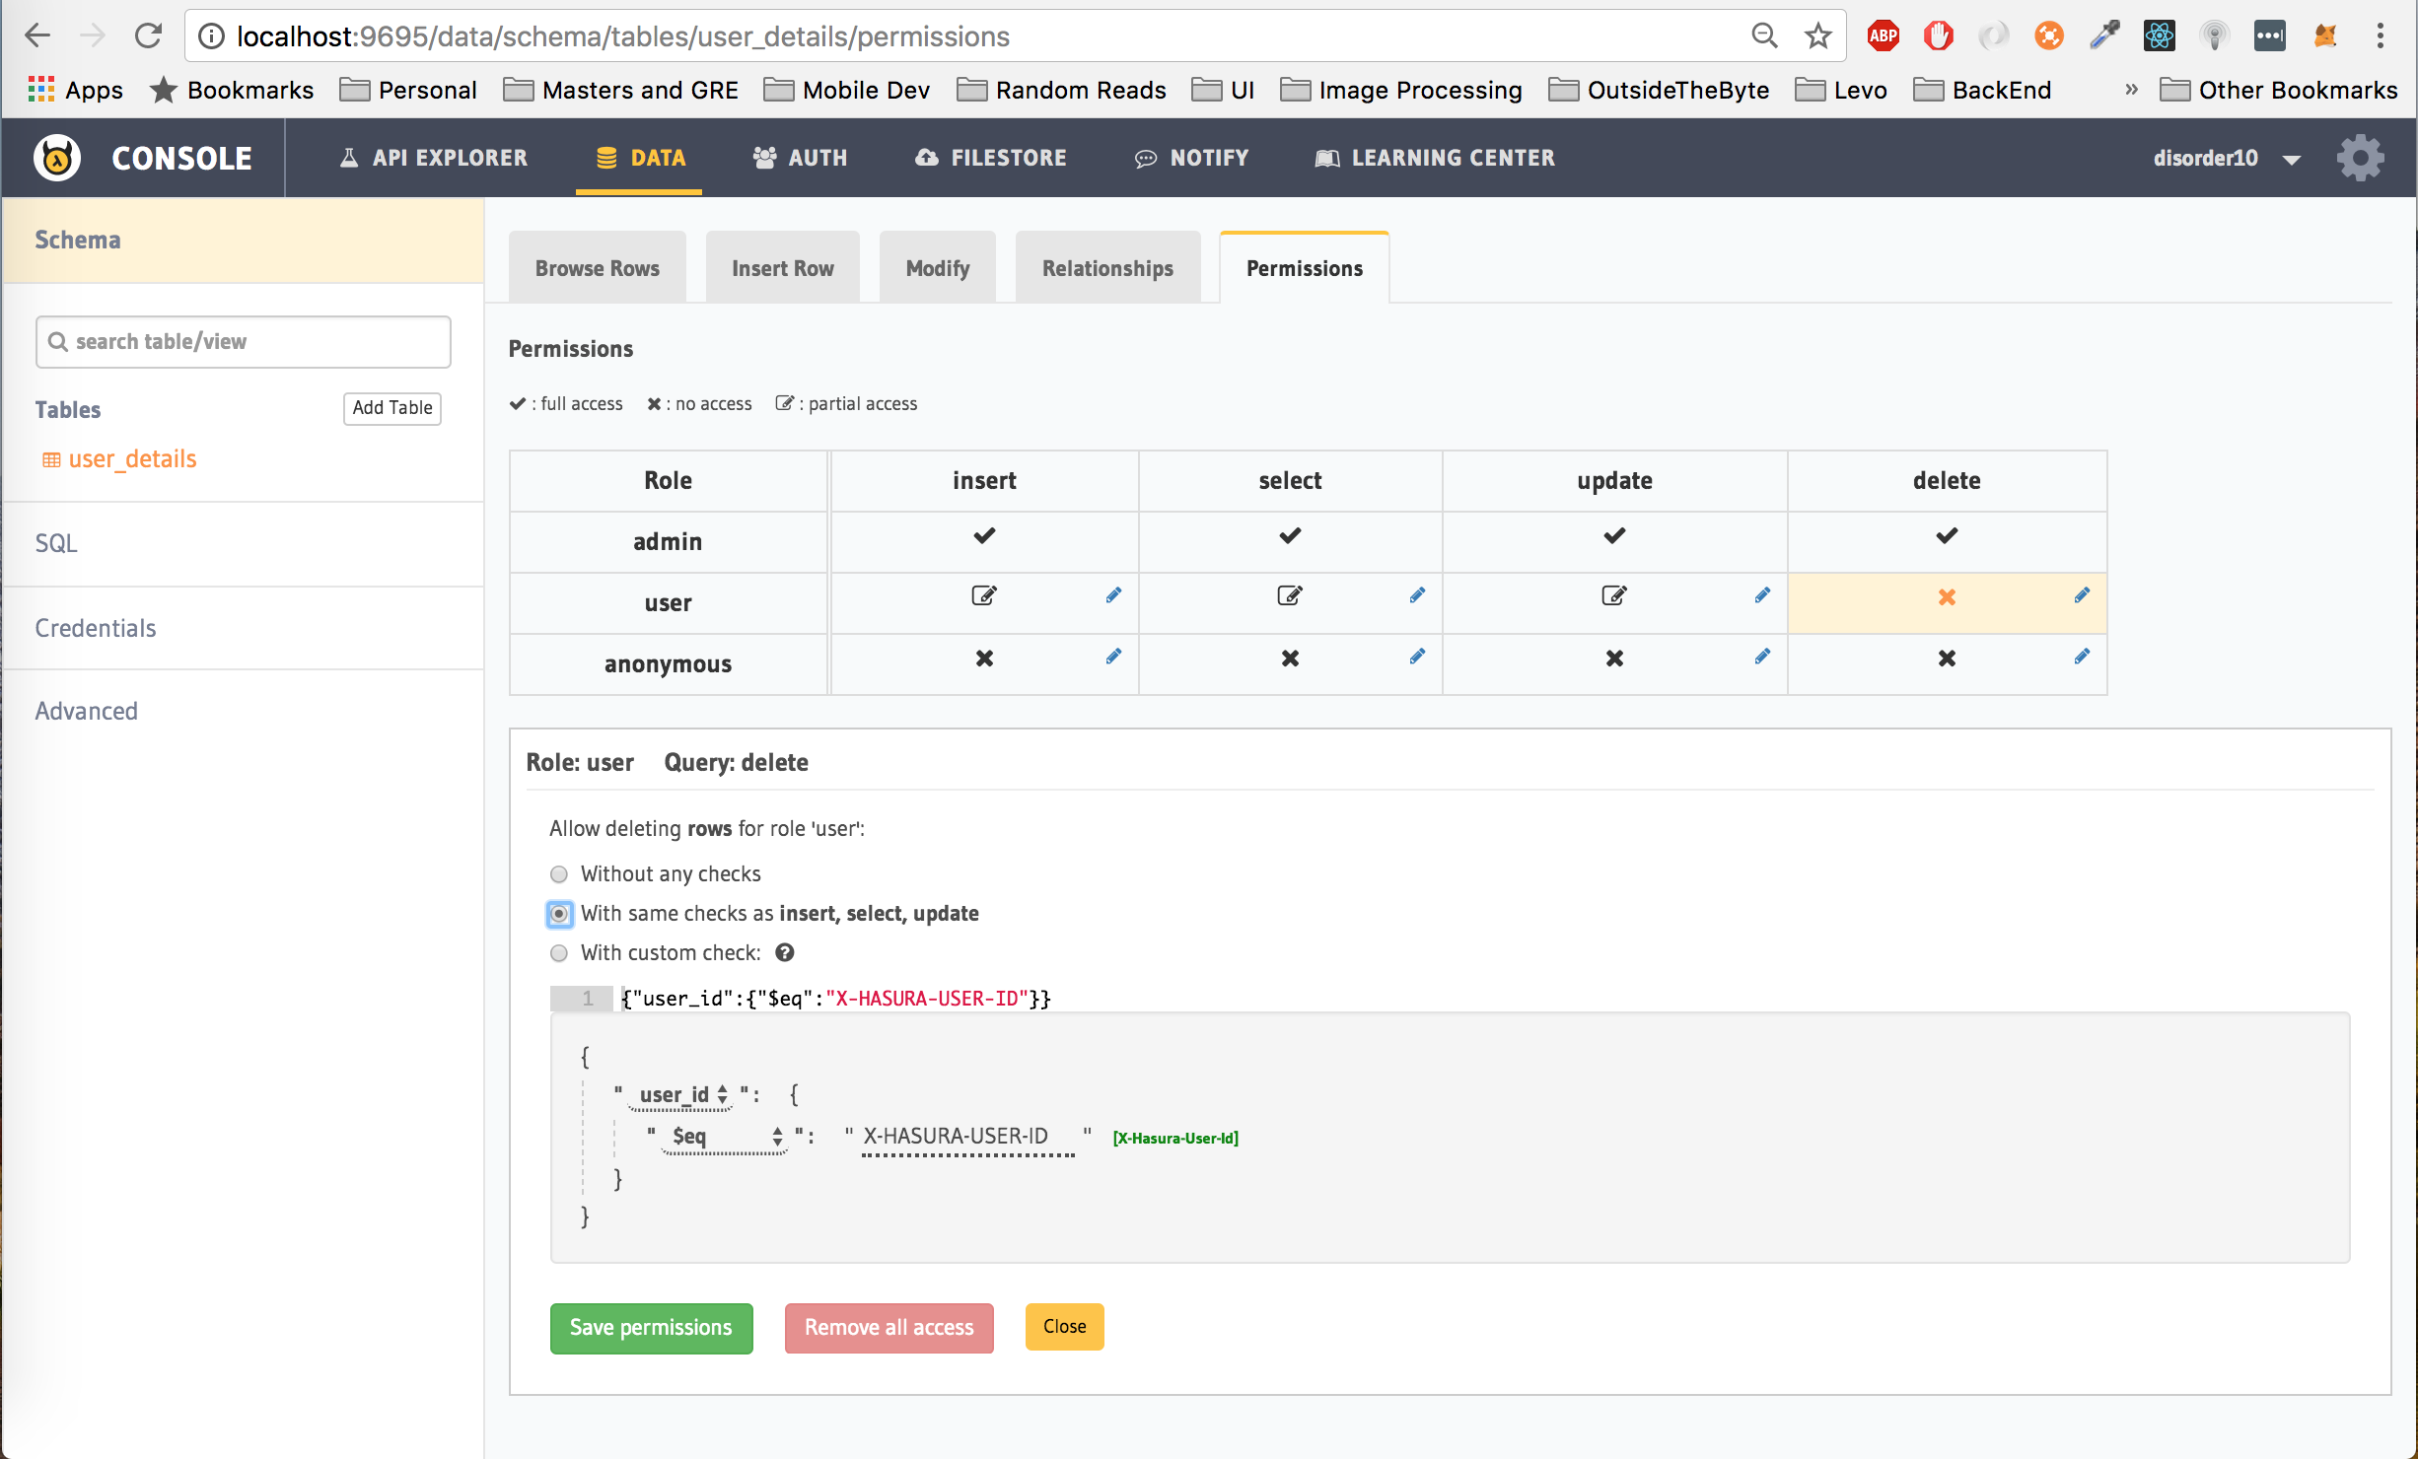The image size is (2418, 1459).
Task: Click the Hasura console logo
Action: pos(57,158)
